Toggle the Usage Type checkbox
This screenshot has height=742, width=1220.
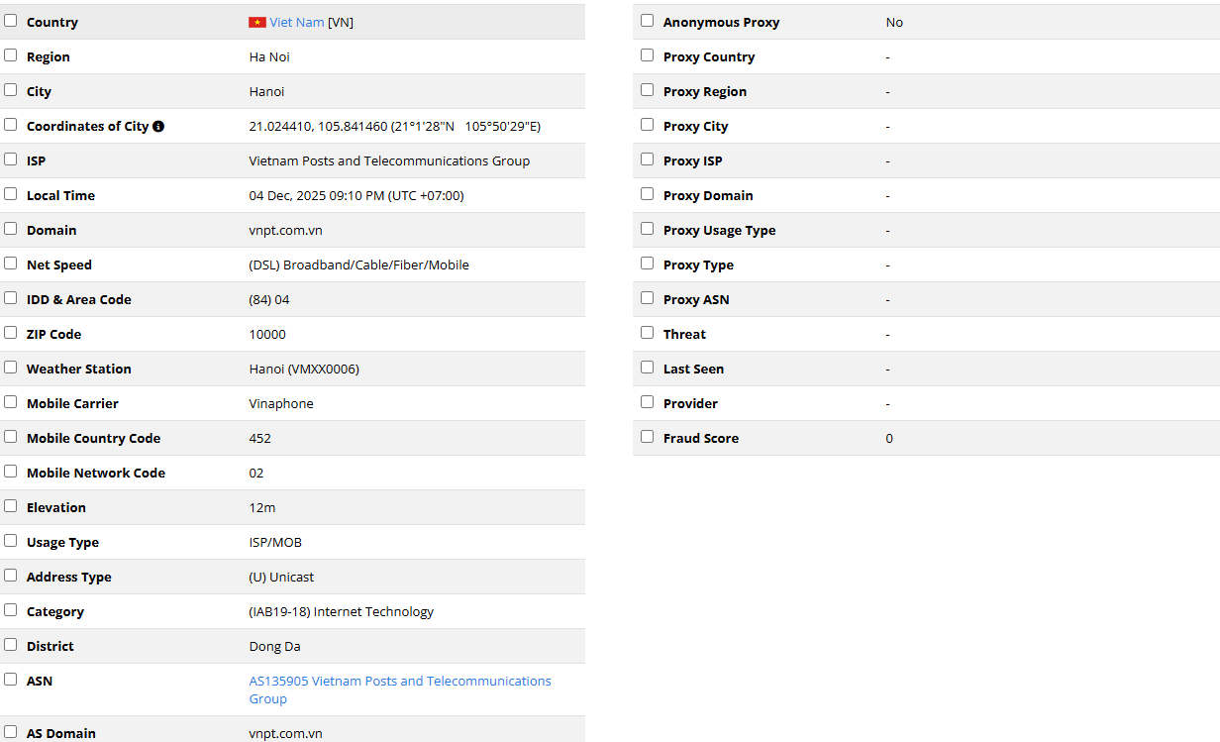[11, 541]
